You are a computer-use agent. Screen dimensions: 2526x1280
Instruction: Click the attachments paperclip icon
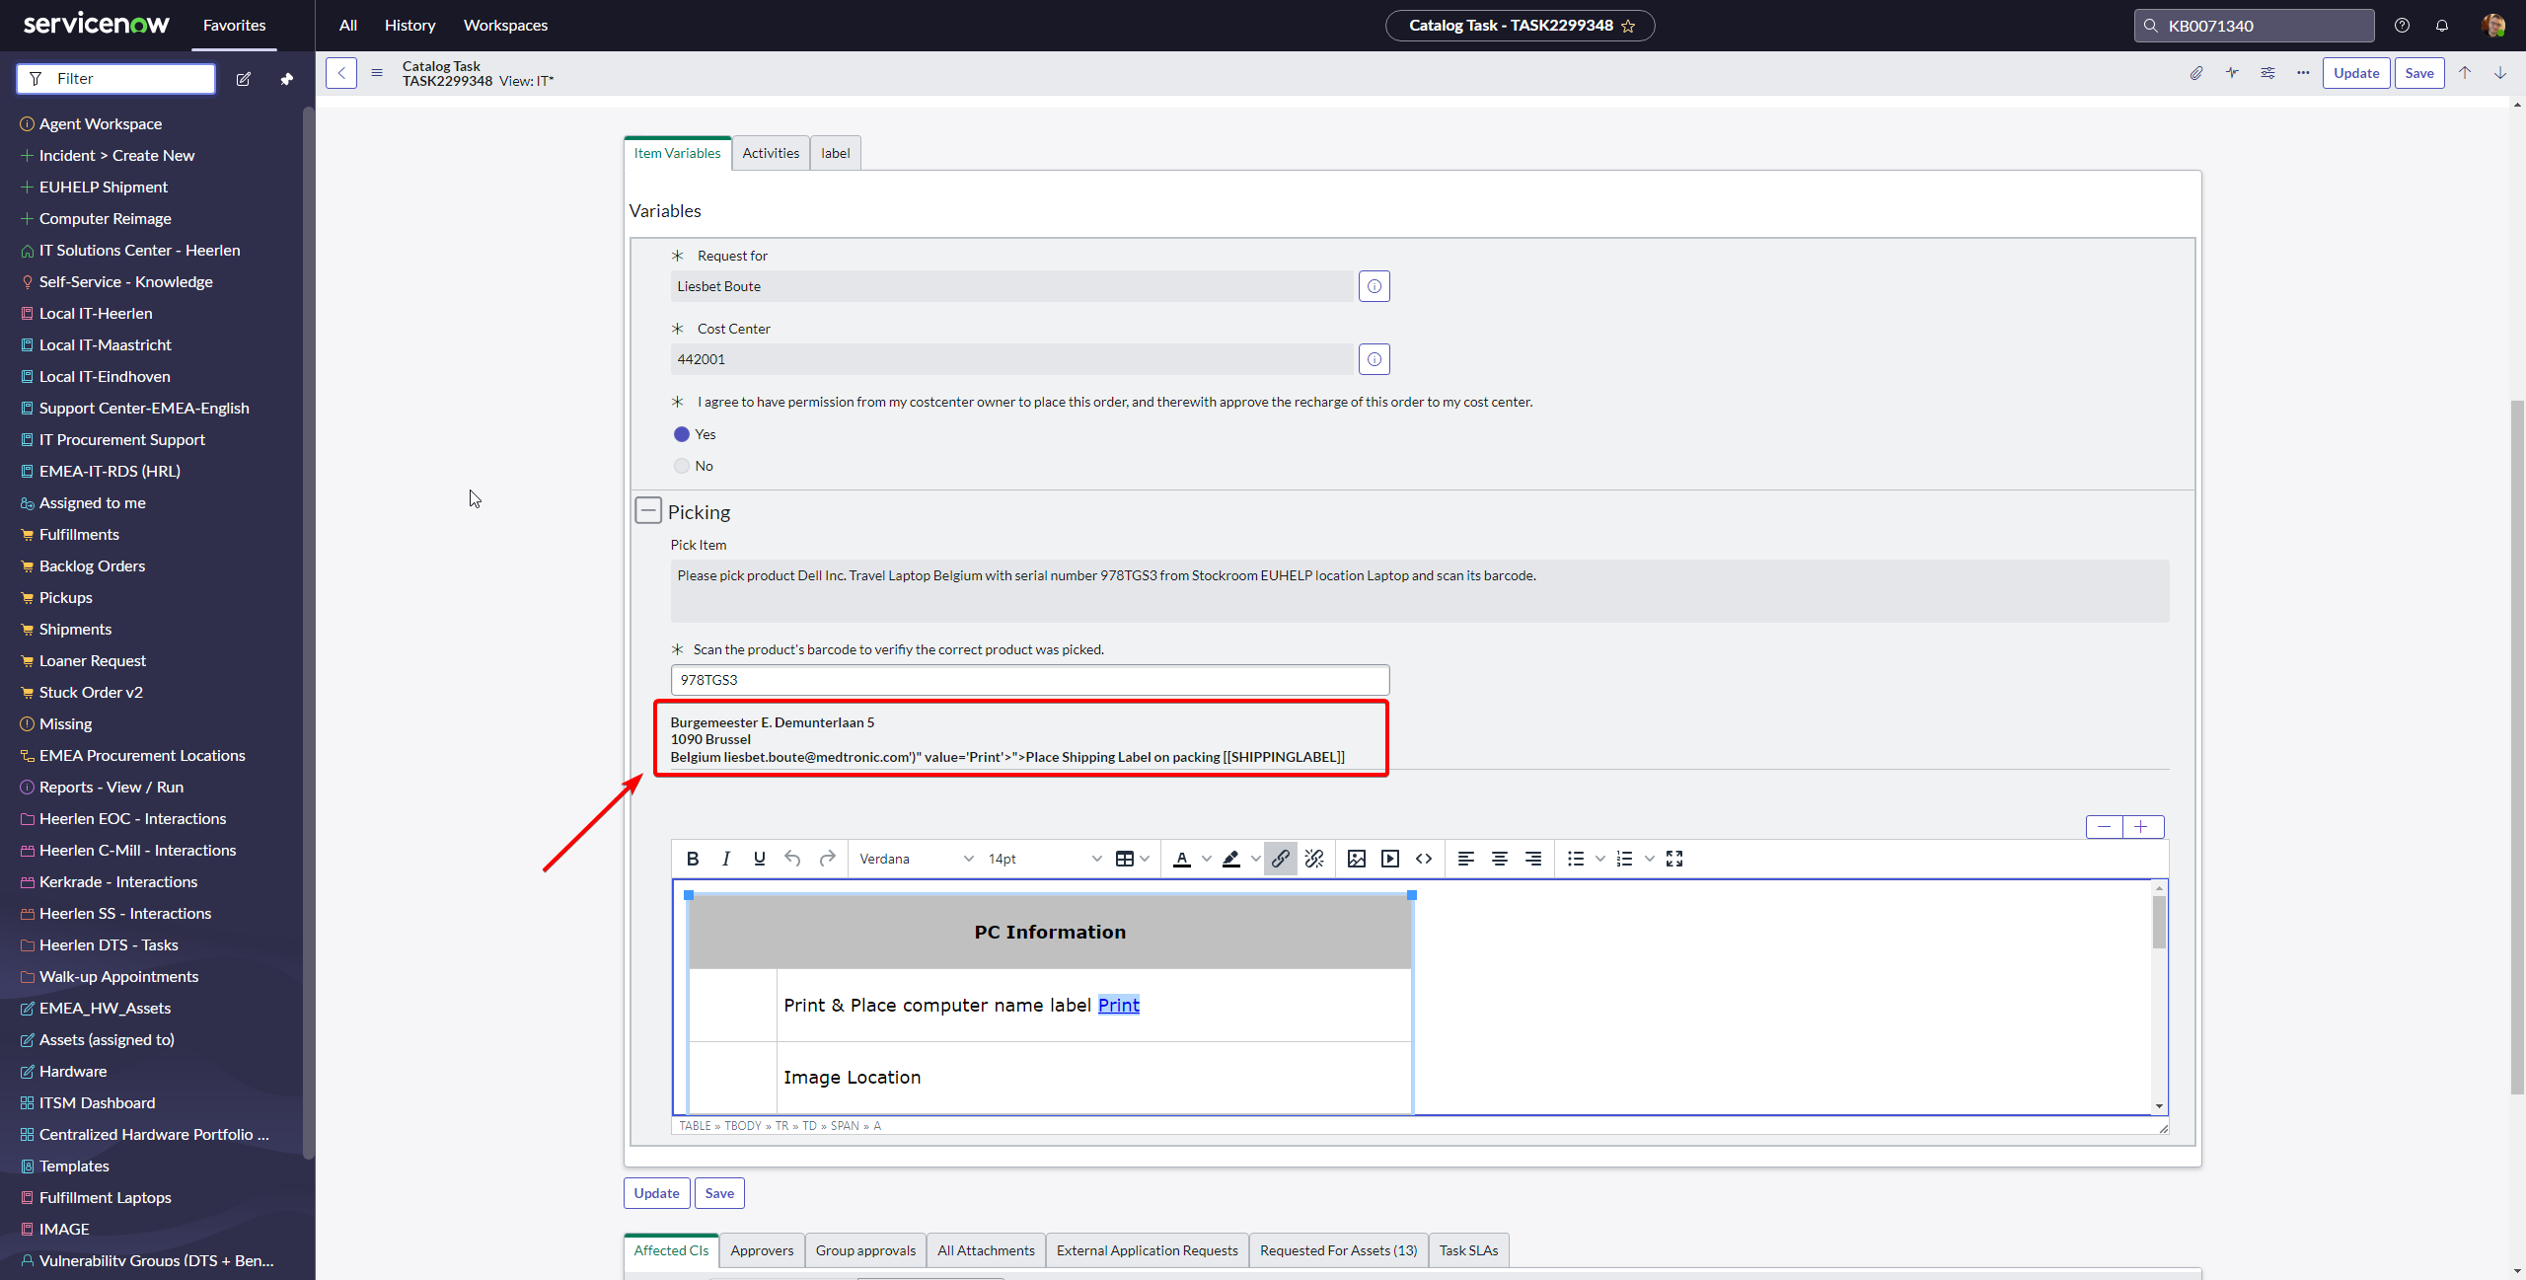[2196, 73]
